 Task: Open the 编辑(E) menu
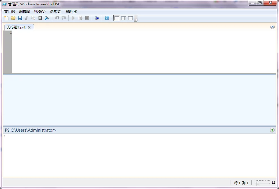[x=24, y=11]
